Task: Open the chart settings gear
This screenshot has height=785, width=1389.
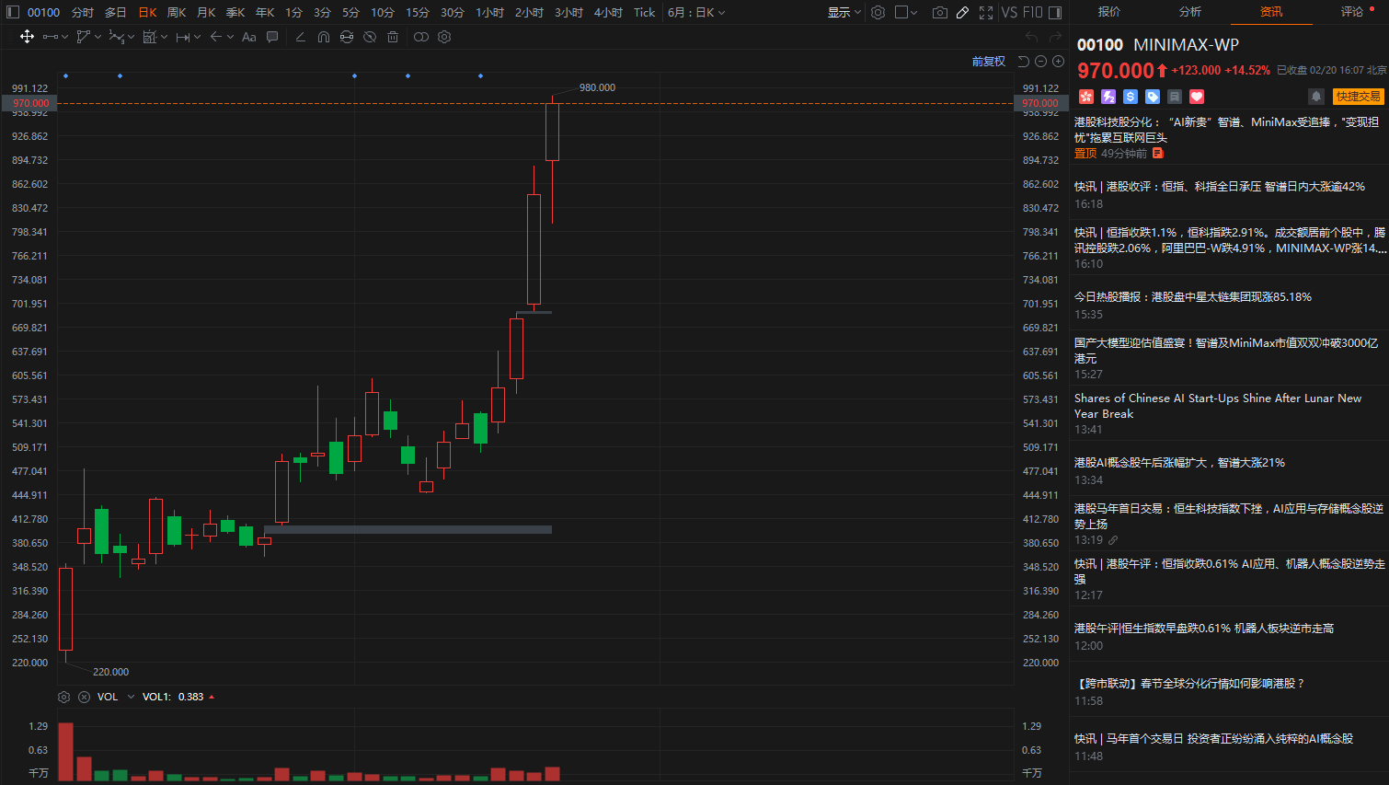Action: coord(878,12)
